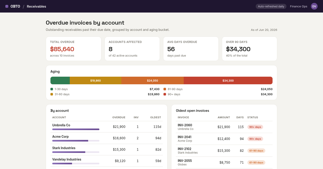
Task: Click the 31-60 days legend swatch
Action: 52,94
